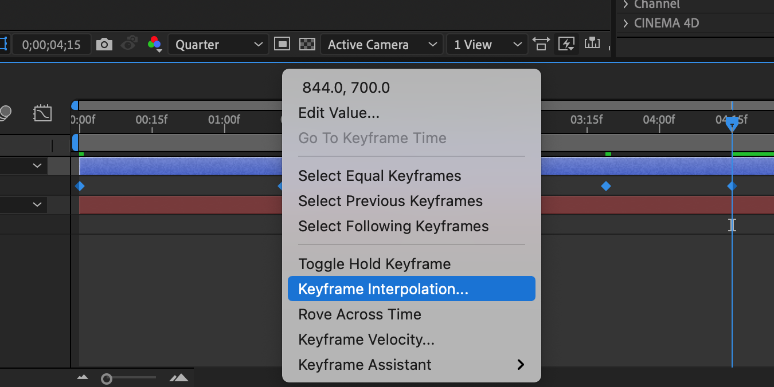
Task: Click the time navigator start handle
Action: (x=75, y=105)
